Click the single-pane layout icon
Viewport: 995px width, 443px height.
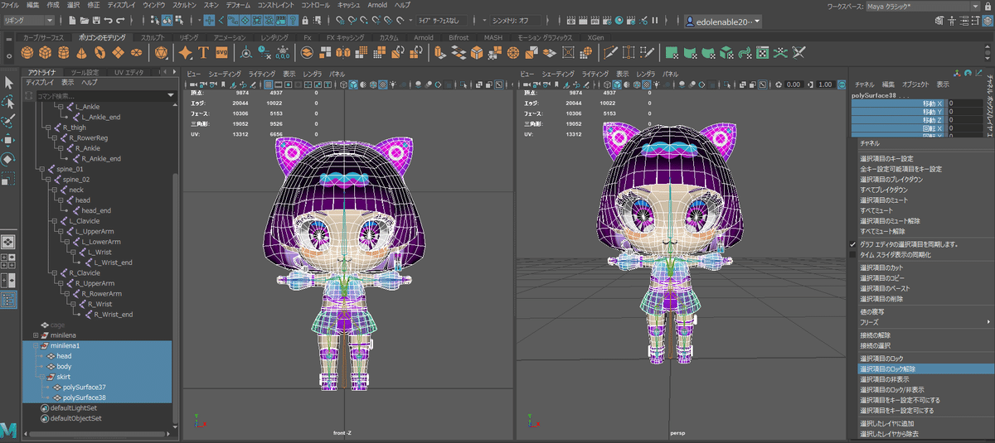8,241
